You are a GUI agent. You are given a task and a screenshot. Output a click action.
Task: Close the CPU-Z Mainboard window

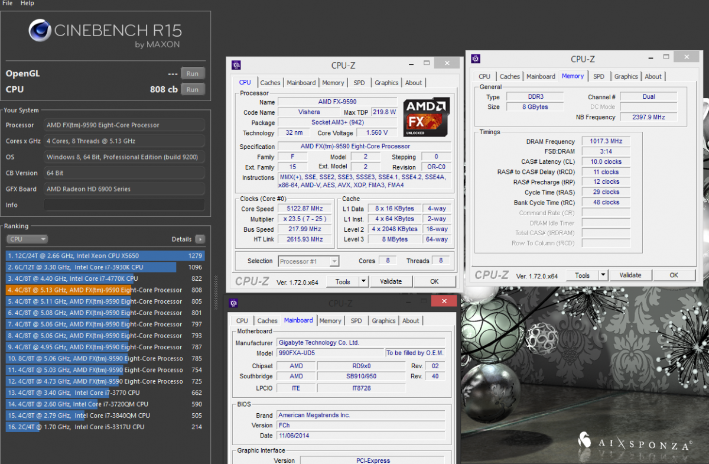(x=443, y=301)
